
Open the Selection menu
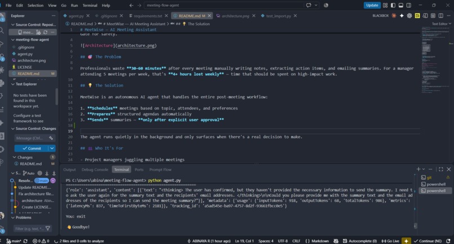click(35, 5)
